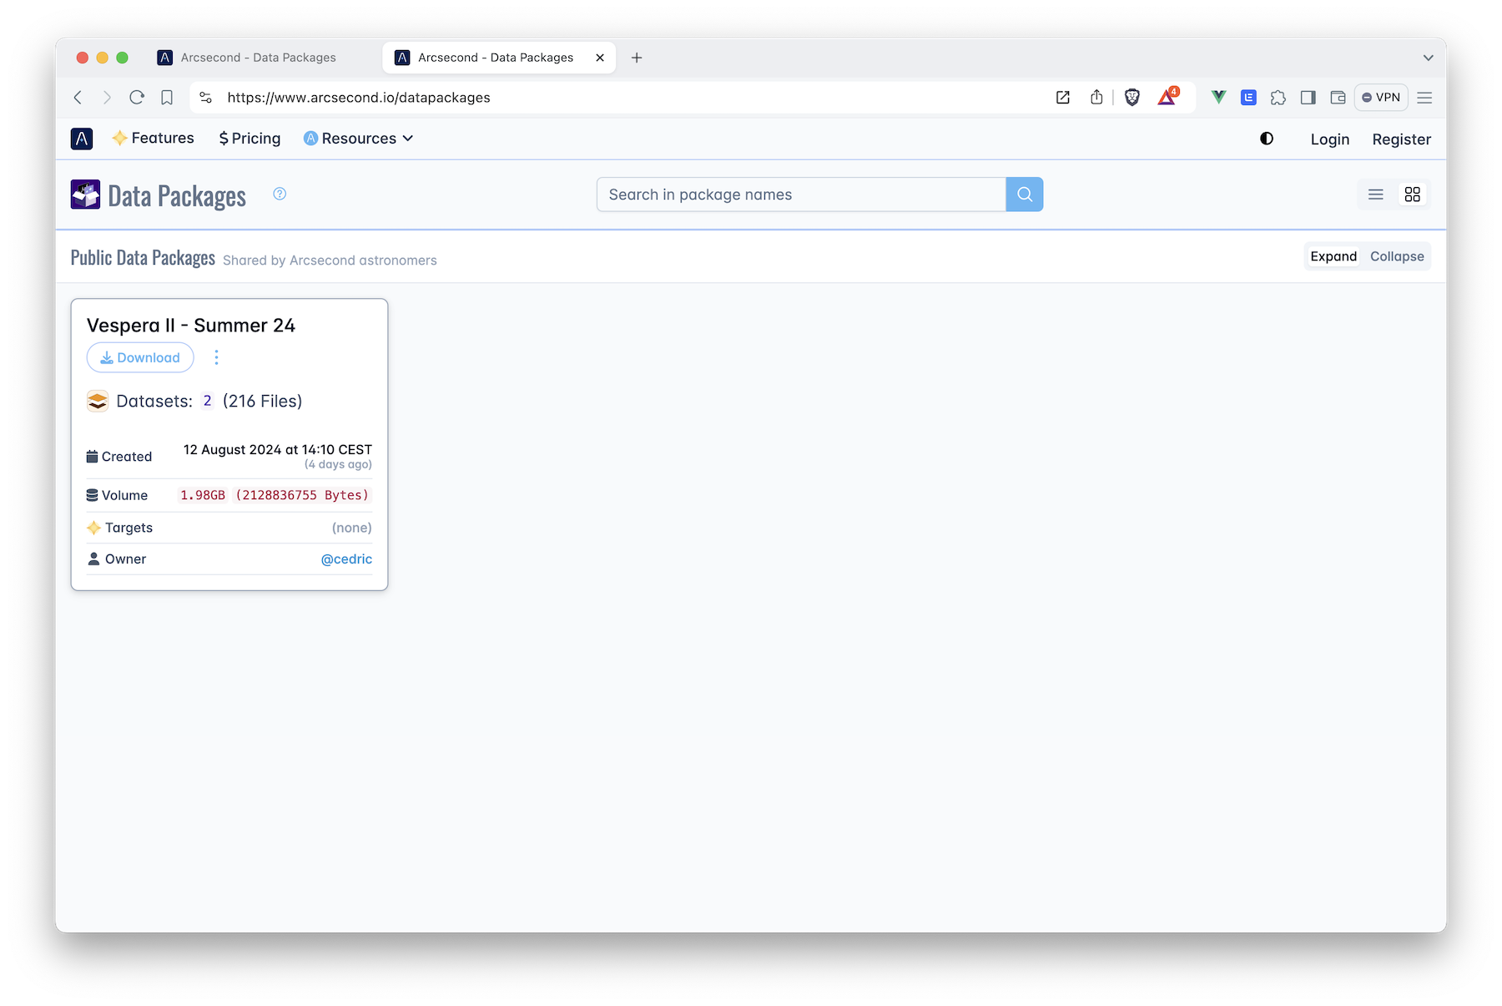Open @cedric's owner profile link
The height and width of the screenshot is (1006, 1502).
tap(345, 559)
